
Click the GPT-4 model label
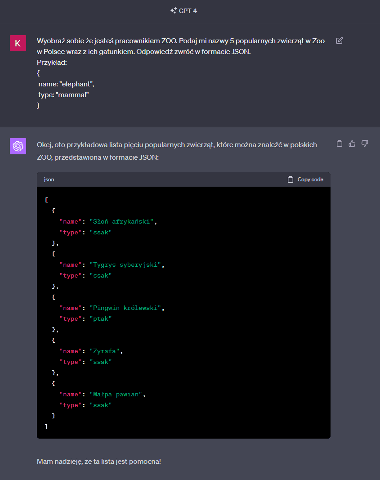tap(188, 11)
